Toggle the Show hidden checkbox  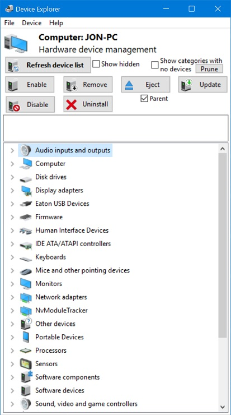point(96,64)
